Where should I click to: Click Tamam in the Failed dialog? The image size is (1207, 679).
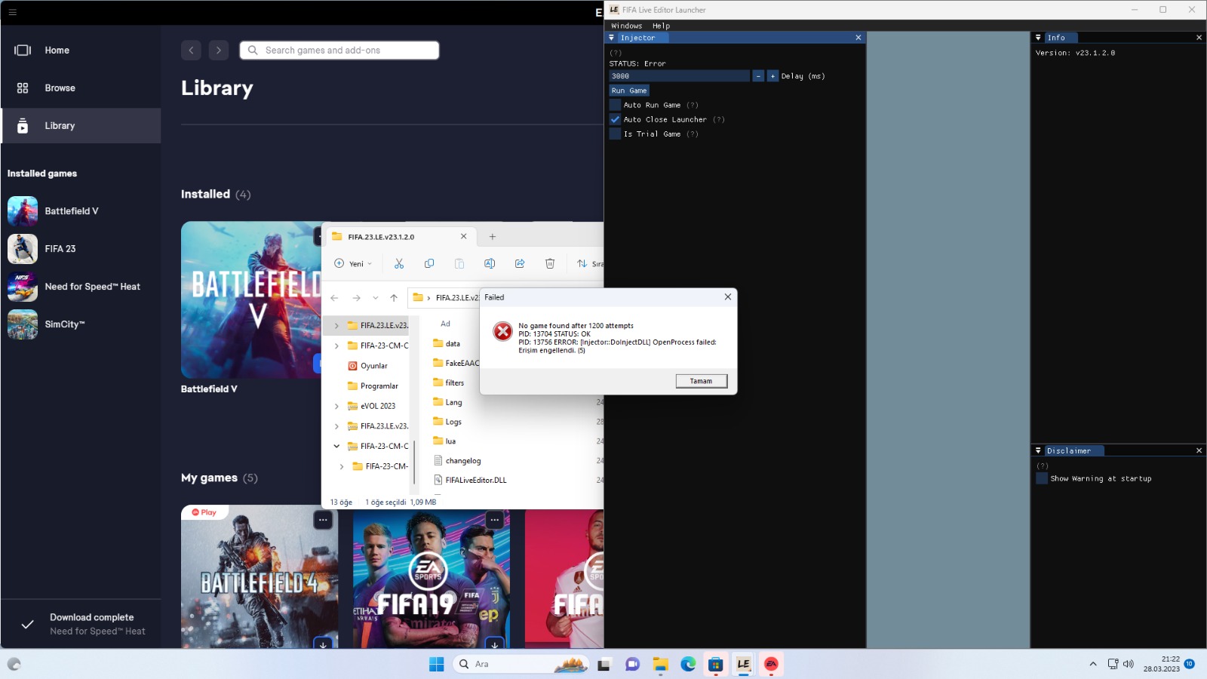point(702,381)
